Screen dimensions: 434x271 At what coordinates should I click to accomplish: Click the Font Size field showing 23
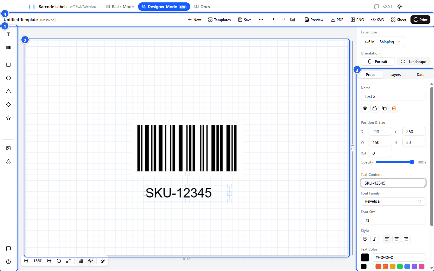point(393,220)
